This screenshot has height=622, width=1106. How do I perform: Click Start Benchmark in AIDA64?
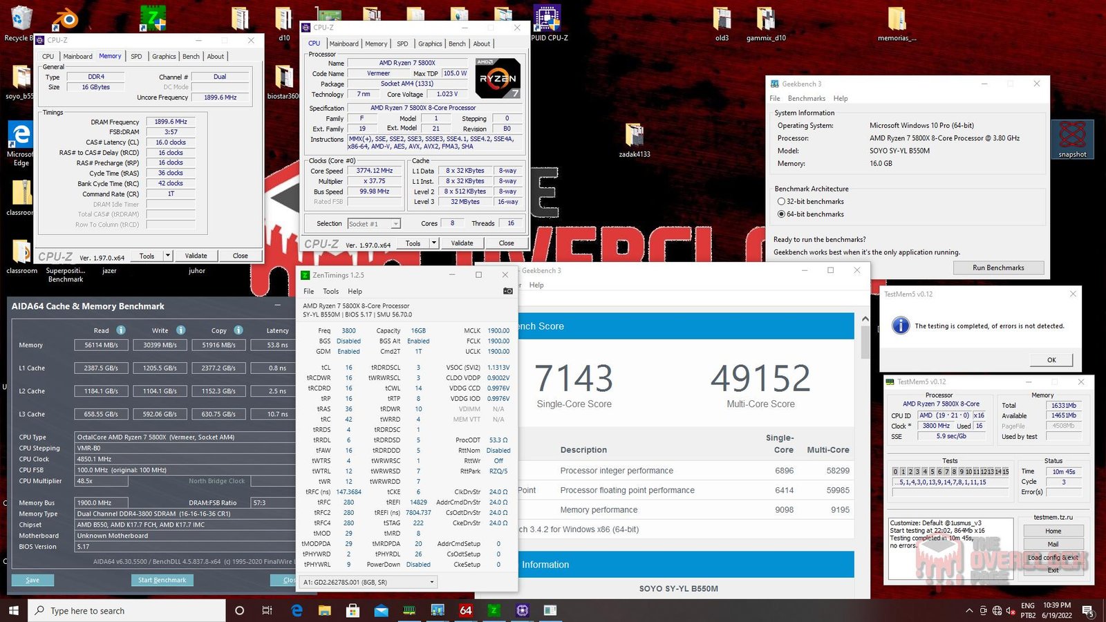pyautogui.click(x=162, y=580)
